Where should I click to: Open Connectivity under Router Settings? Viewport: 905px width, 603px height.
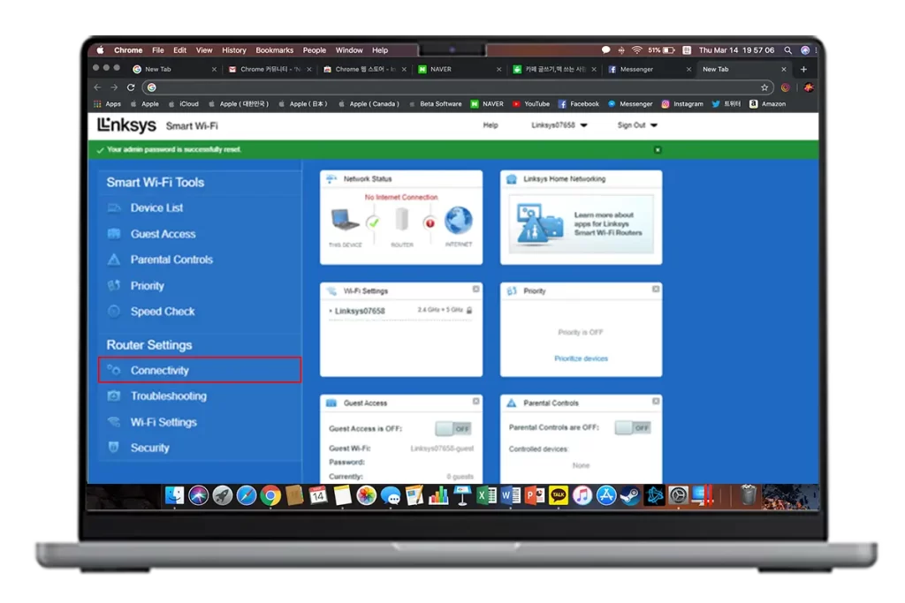pyautogui.click(x=199, y=370)
